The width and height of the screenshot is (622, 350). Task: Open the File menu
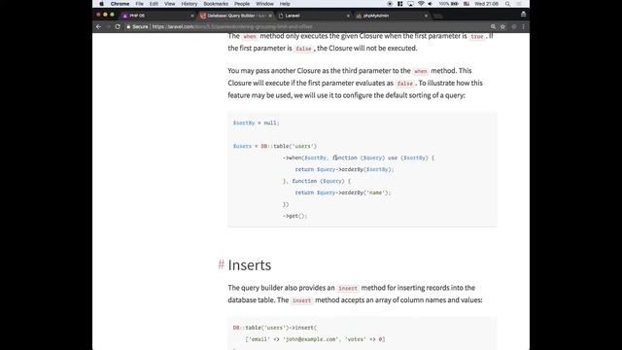pyautogui.click(x=140, y=4)
